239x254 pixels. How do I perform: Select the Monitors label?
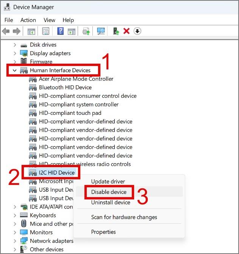tap(41, 232)
